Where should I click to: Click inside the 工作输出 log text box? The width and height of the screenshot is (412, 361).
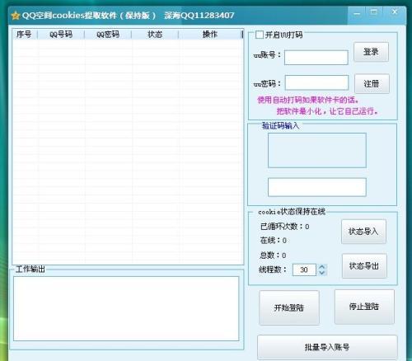pyautogui.click(x=126, y=308)
